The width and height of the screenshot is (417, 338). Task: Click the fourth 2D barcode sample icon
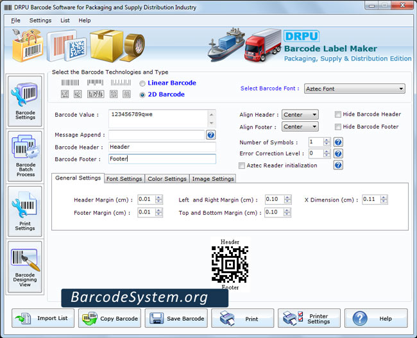pos(114,94)
